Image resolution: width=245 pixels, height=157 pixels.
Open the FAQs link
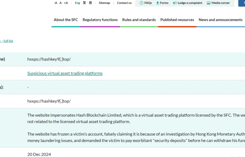pyautogui.click(x=148, y=3)
